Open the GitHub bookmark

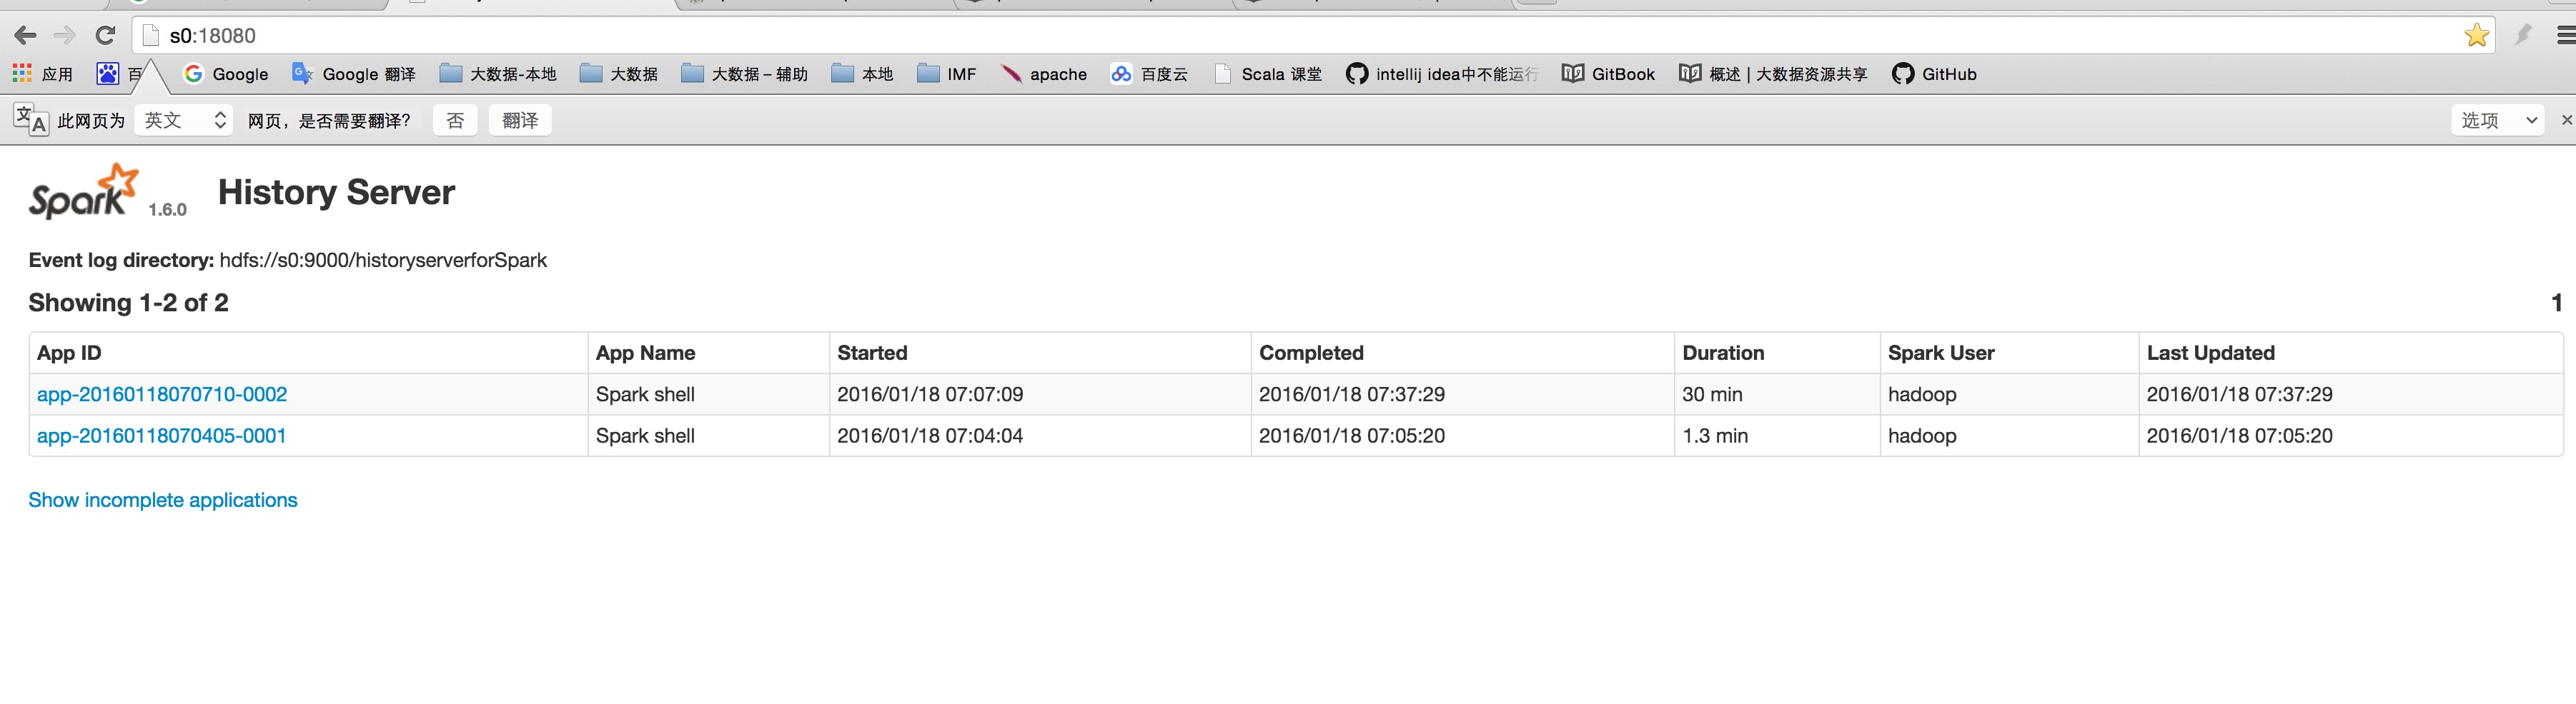pos(1934,74)
